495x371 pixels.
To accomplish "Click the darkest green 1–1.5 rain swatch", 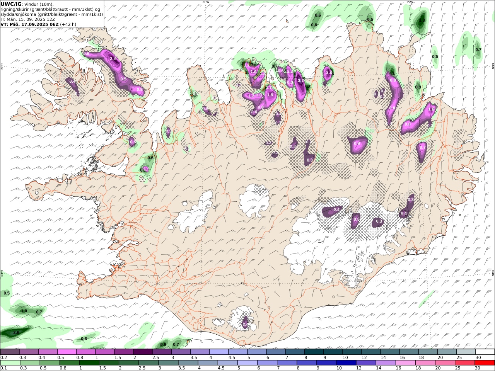I will (89, 363).
